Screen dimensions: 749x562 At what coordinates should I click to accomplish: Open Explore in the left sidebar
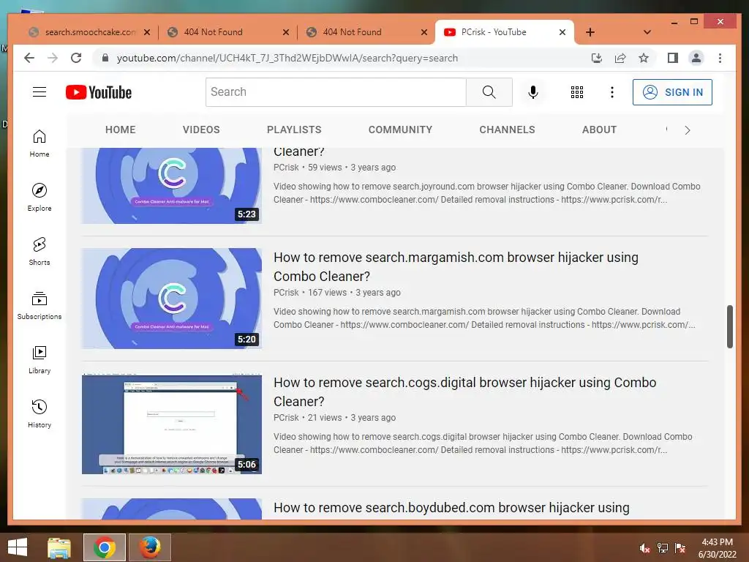[x=39, y=198]
